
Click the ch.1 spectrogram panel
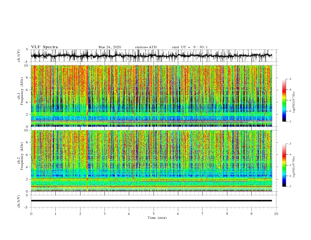151,96
